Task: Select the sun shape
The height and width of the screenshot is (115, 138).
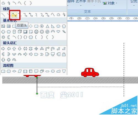Action: tap(3, 37)
